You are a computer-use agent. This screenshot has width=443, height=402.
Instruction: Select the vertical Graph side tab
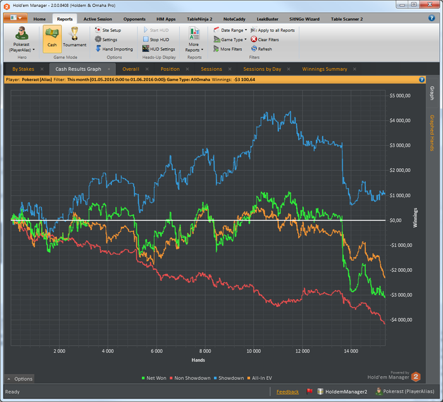tap(432, 92)
